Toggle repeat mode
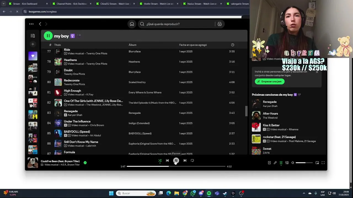This screenshot has height=198, width=353. [x=192, y=161]
